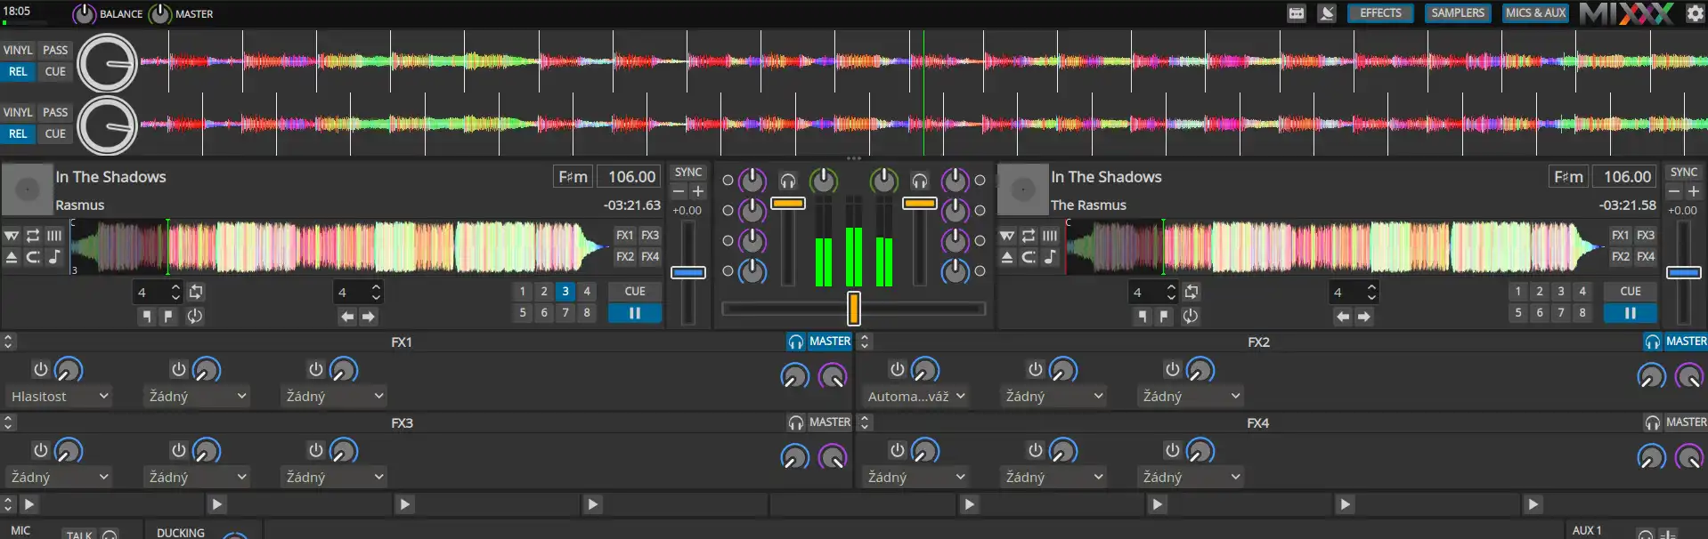1708x539 pixels.
Task: Collapse the FX1 effect unit
Action: pos(8,342)
